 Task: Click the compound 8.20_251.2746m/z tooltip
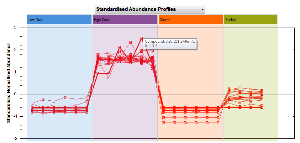coord(170,44)
